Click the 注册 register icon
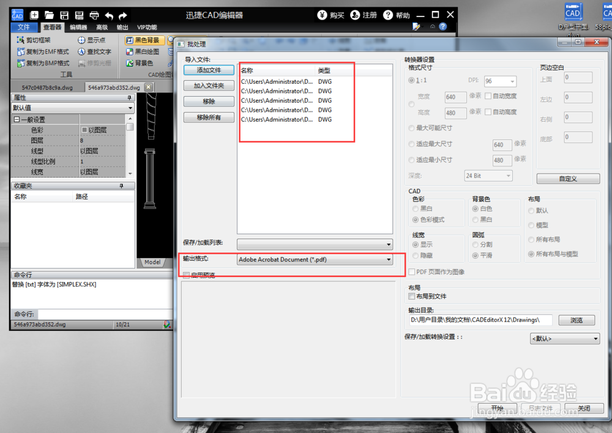Image resolution: width=612 pixels, height=433 pixels. pyautogui.click(x=355, y=15)
